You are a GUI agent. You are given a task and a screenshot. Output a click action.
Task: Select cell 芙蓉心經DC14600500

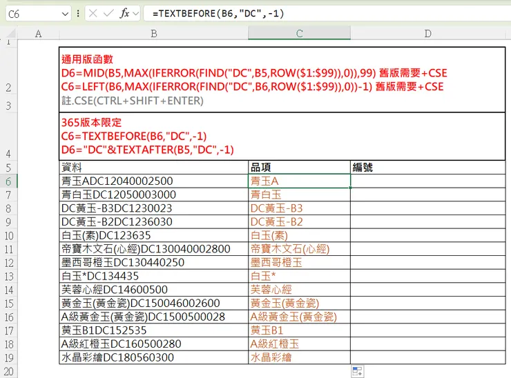tap(153, 290)
